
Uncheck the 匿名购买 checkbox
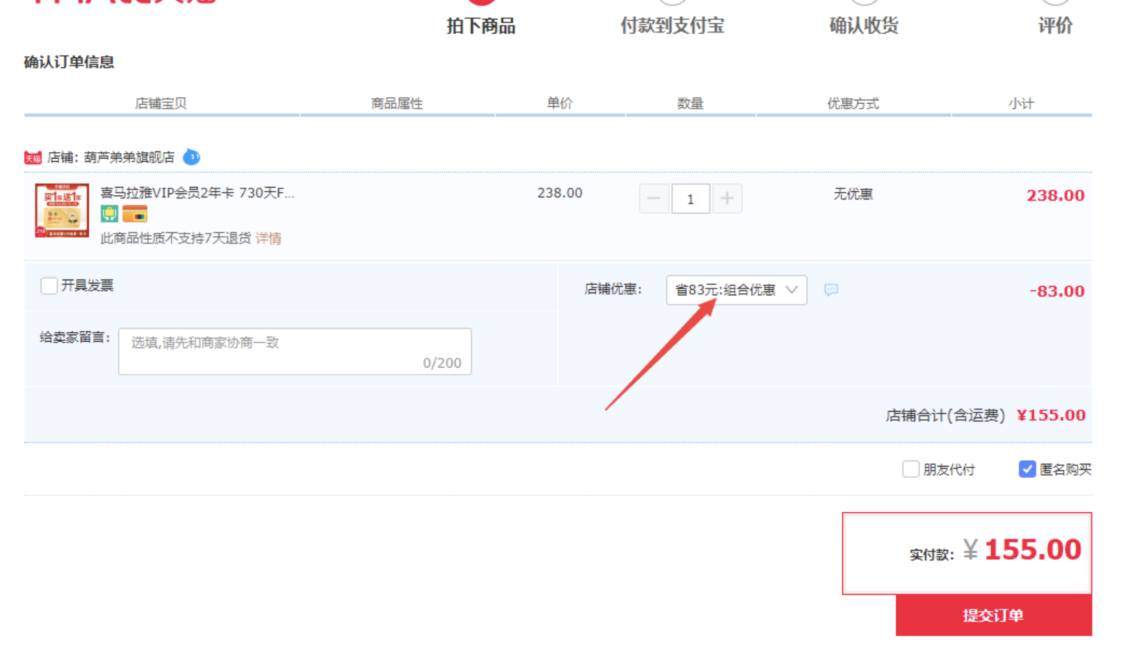(x=1027, y=469)
